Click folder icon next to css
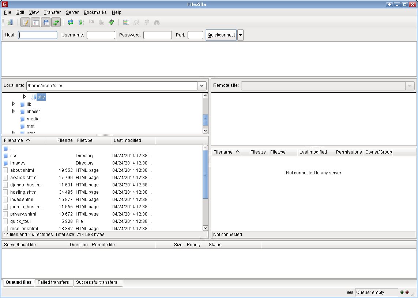This screenshot has height=298, width=418. pos(5,156)
